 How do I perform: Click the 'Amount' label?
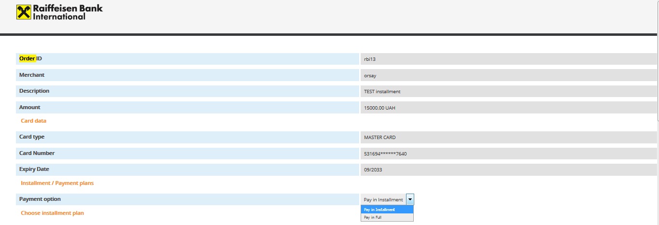click(x=30, y=107)
